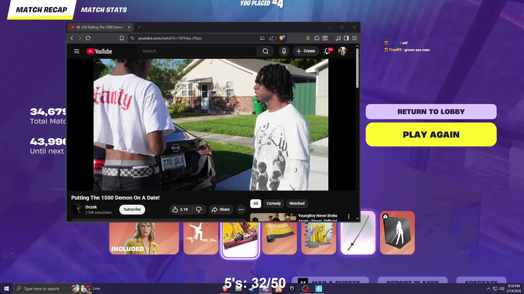This screenshot has height=294, width=524.
Task: Like the video with 2.1K likes
Action: tap(180, 209)
